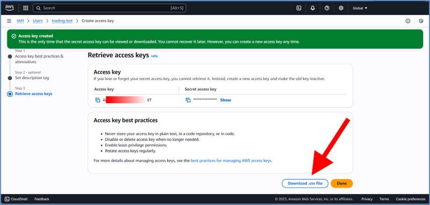Show the hidden secret access key
The height and width of the screenshot is (205, 430).
coord(226,100)
